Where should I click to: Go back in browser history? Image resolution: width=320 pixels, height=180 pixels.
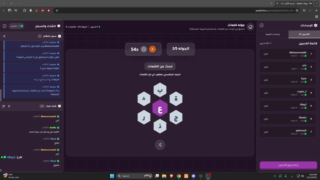click(x=316, y=10)
